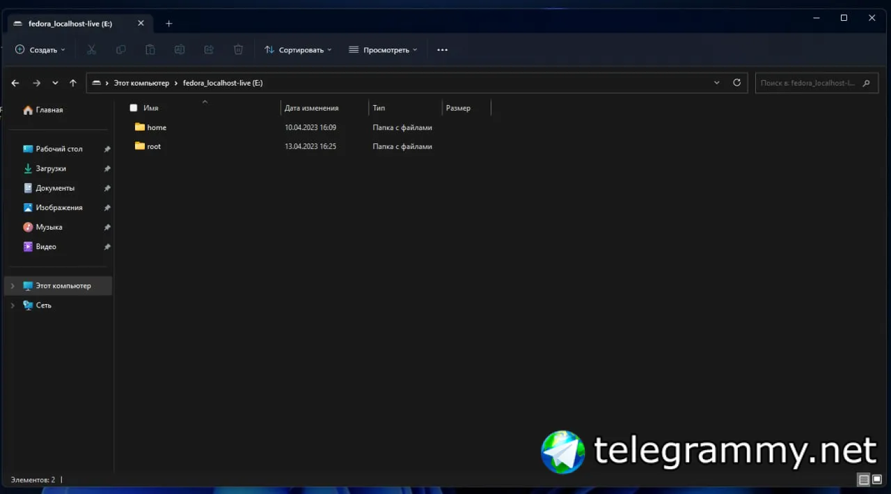Click the home folder icon

[140, 127]
